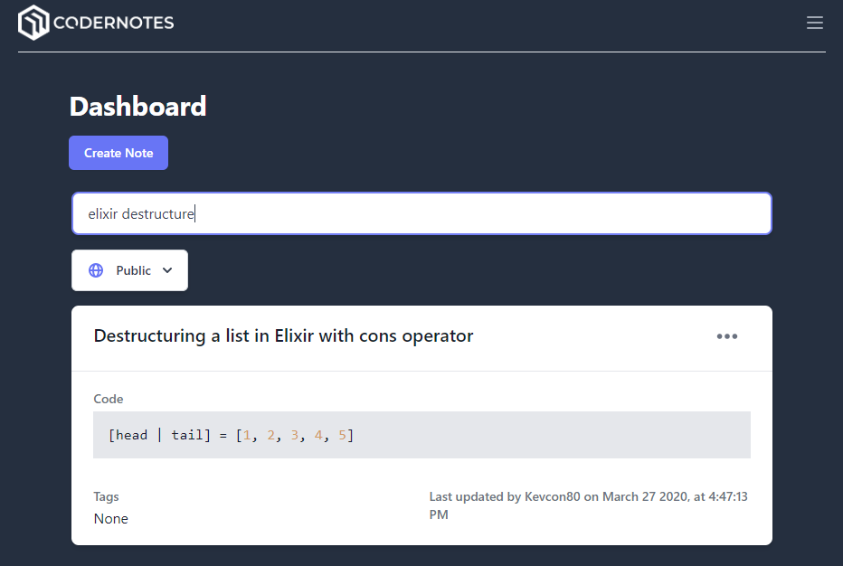This screenshot has height=566, width=843.
Task: Click the globe icon in Public selector
Action: [x=96, y=270]
